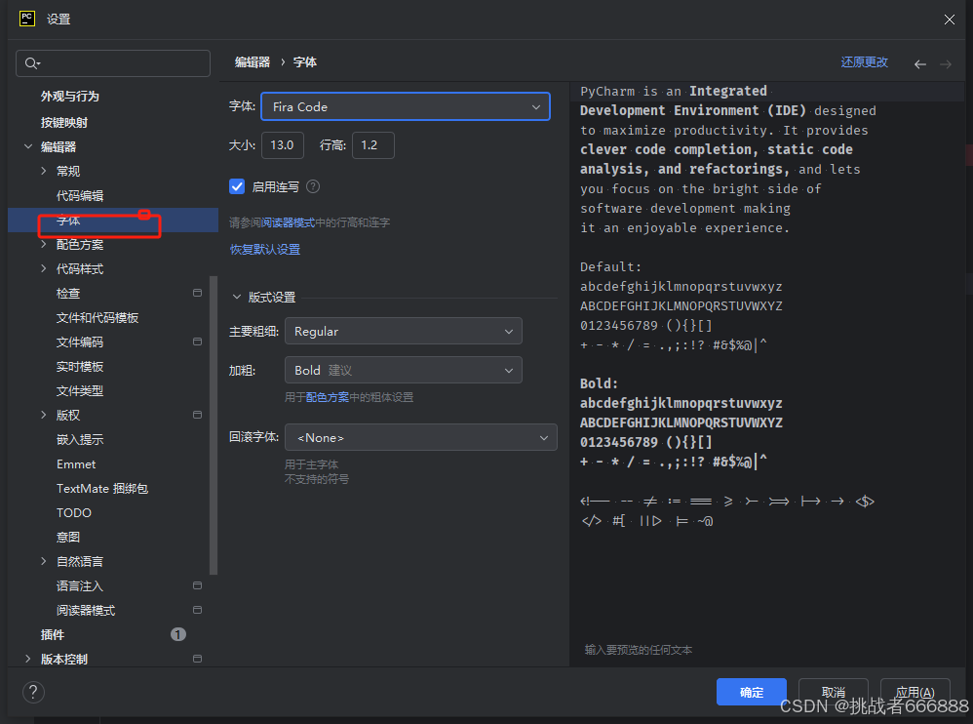973x724 pixels.
Task: Click the 行高 line height field 1.2
Action: pyautogui.click(x=373, y=145)
